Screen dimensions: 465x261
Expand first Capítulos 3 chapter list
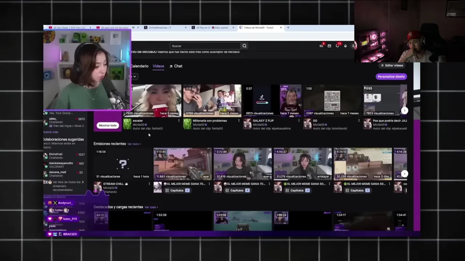[x=297, y=190]
